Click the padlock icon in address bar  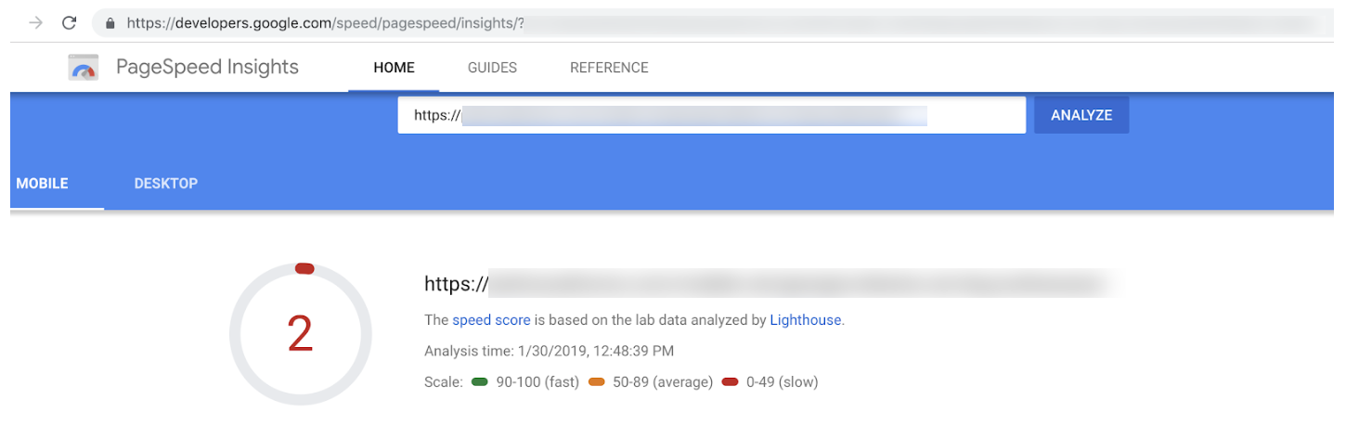pyautogui.click(x=110, y=23)
